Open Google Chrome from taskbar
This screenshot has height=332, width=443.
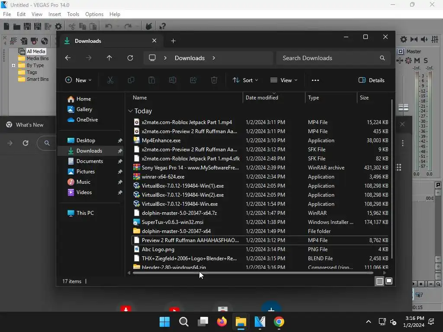point(279,322)
